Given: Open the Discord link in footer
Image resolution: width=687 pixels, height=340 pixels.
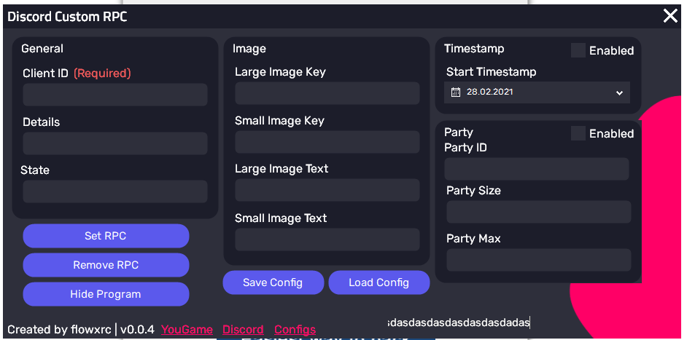Looking at the screenshot, I should [243, 330].
